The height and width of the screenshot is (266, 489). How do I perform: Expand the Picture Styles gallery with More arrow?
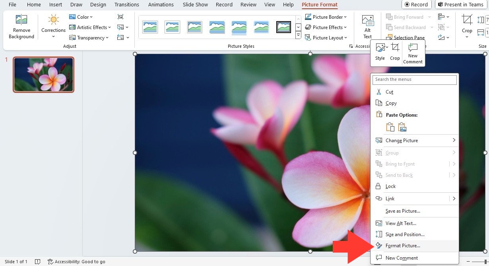point(298,35)
